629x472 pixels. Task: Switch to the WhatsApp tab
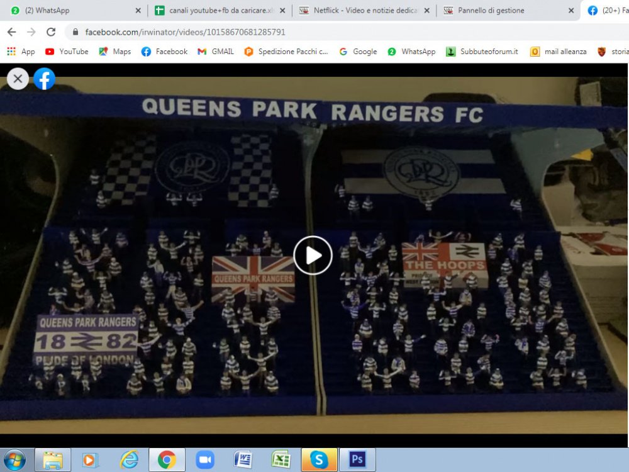click(76, 11)
